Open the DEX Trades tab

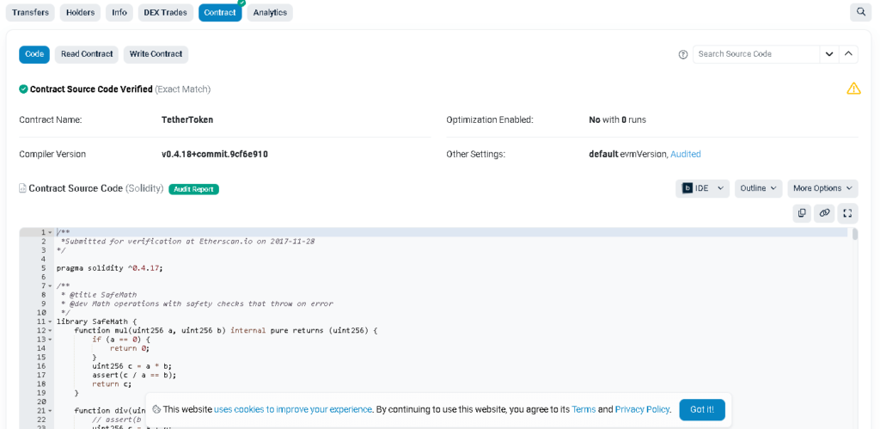coord(166,12)
